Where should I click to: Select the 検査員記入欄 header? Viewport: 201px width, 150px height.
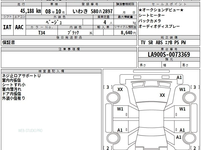(x=51, y=71)
